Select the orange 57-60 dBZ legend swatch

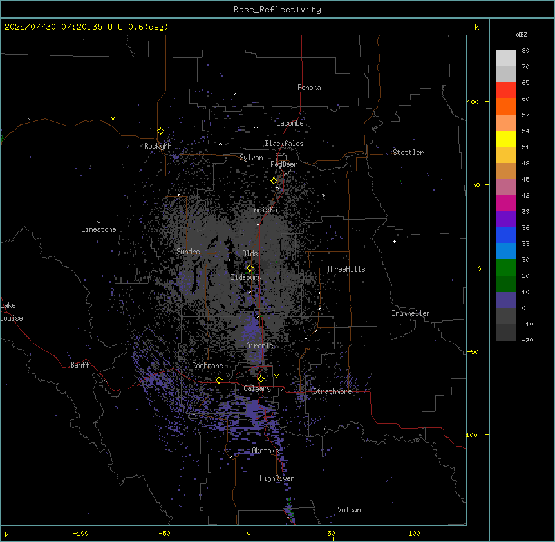click(x=506, y=106)
